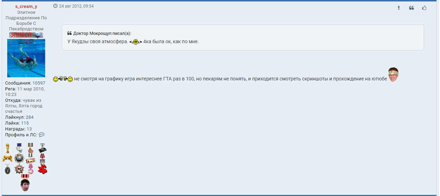Click the post timestamp 24 авг 2012

[76, 6]
